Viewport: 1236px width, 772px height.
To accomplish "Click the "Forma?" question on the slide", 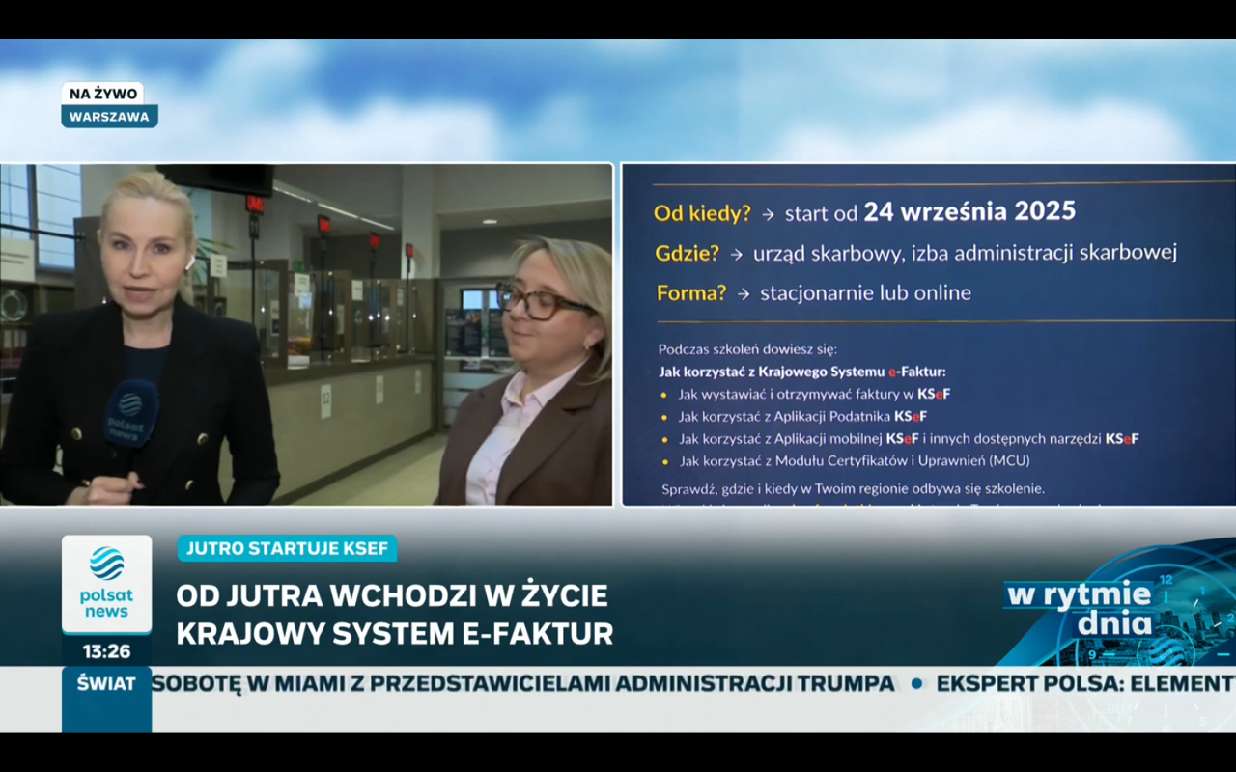I will (x=691, y=292).
